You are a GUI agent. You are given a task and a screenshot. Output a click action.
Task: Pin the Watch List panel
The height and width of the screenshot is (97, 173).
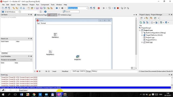coord(29,39)
